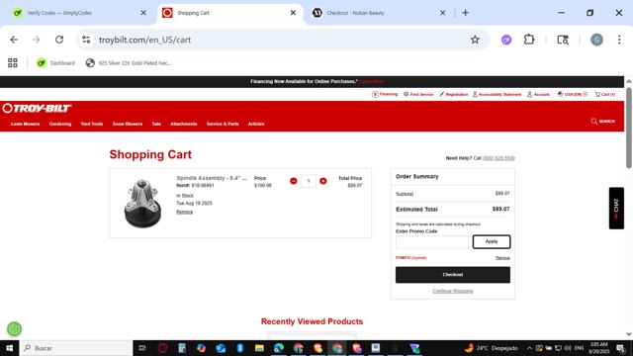The height and width of the screenshot is (356, 633).
Task: Decrease Spindle Assembly quantity with minus button
Action: point(294,181)
